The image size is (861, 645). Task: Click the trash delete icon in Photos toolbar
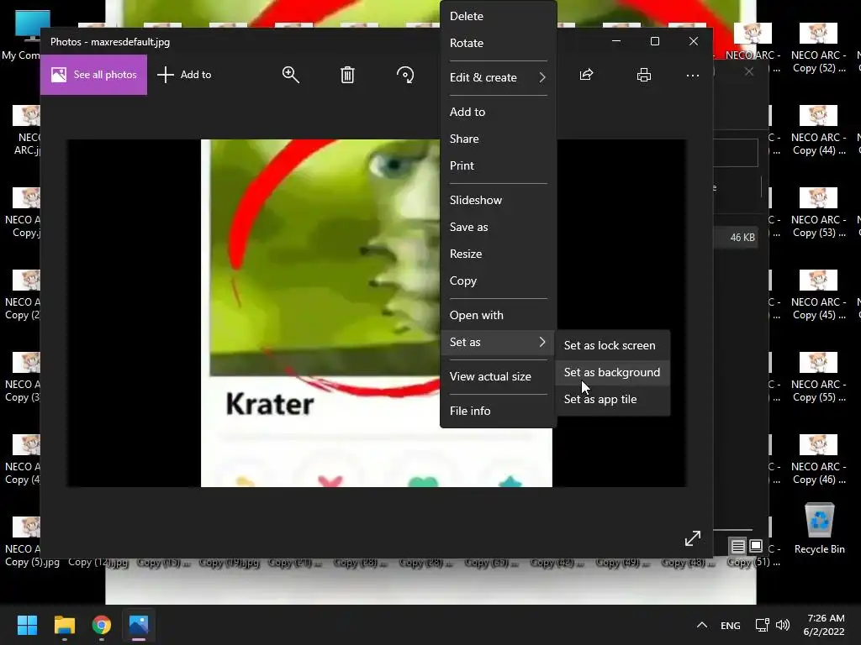point(347,75)
